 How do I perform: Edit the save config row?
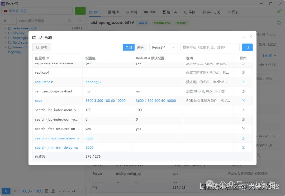pyautogui.click(x=243, y=101)
